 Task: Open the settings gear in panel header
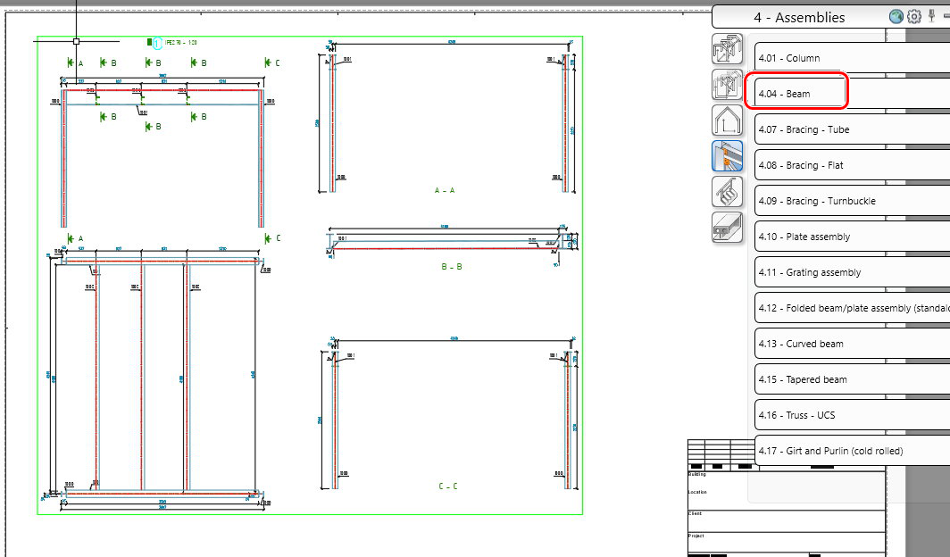pyautogui.click(x=914, y=16)
